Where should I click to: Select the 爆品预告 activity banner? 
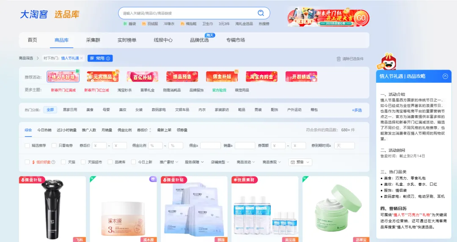(182, 76)
